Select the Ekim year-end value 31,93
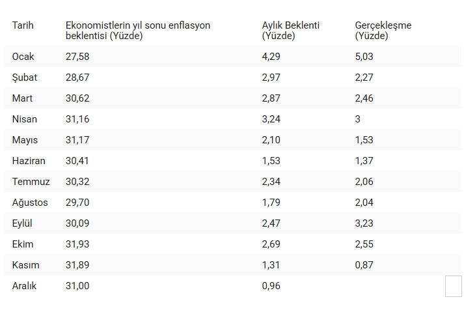Screen dimensions: 464x312 [x=77, y=244]
